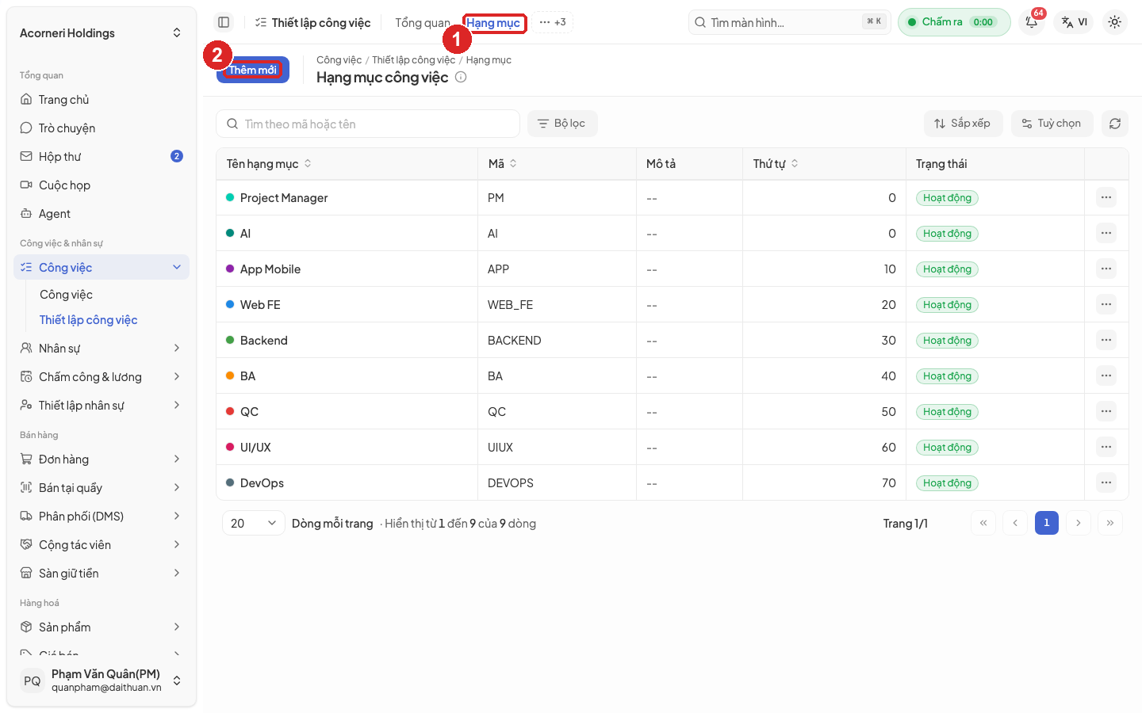The image size is (1142, 713).
Task: Open user menu for Phạm Văn Quân
Action: (102, 681)
